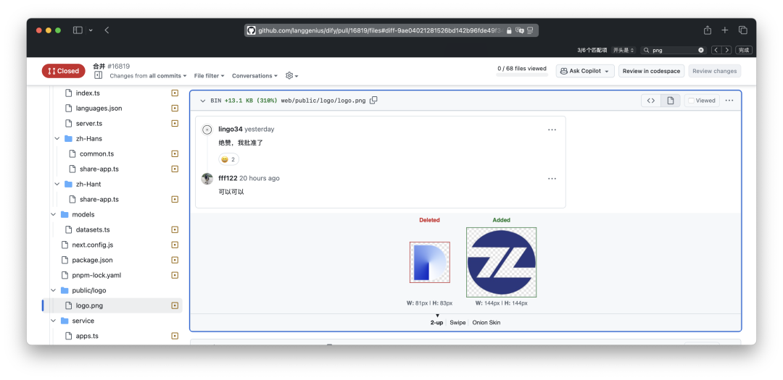Image resolution: width=783 pixels, height=380 pixels.
Task: Collapse file tree with panel toggle icon
Action: click(98, 75)
